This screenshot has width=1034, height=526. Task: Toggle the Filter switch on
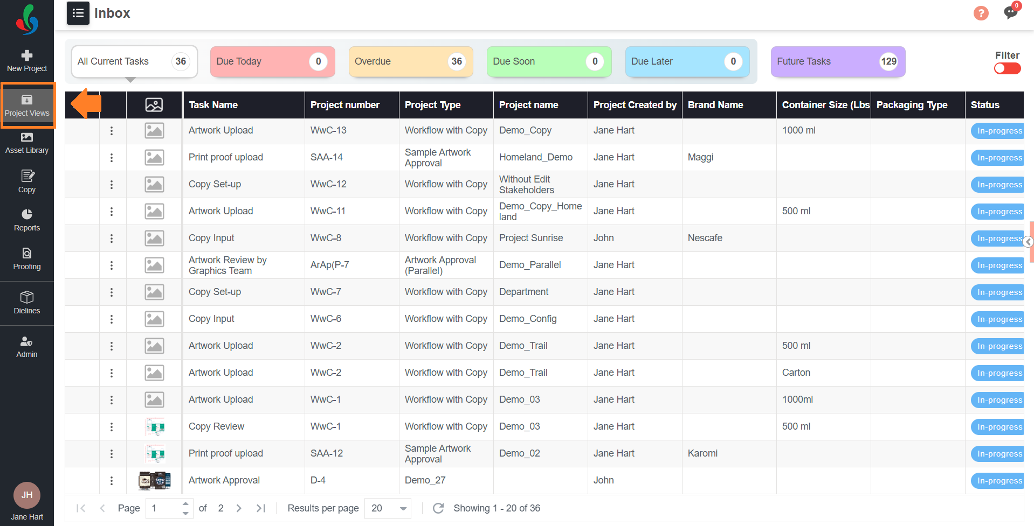1007,68
